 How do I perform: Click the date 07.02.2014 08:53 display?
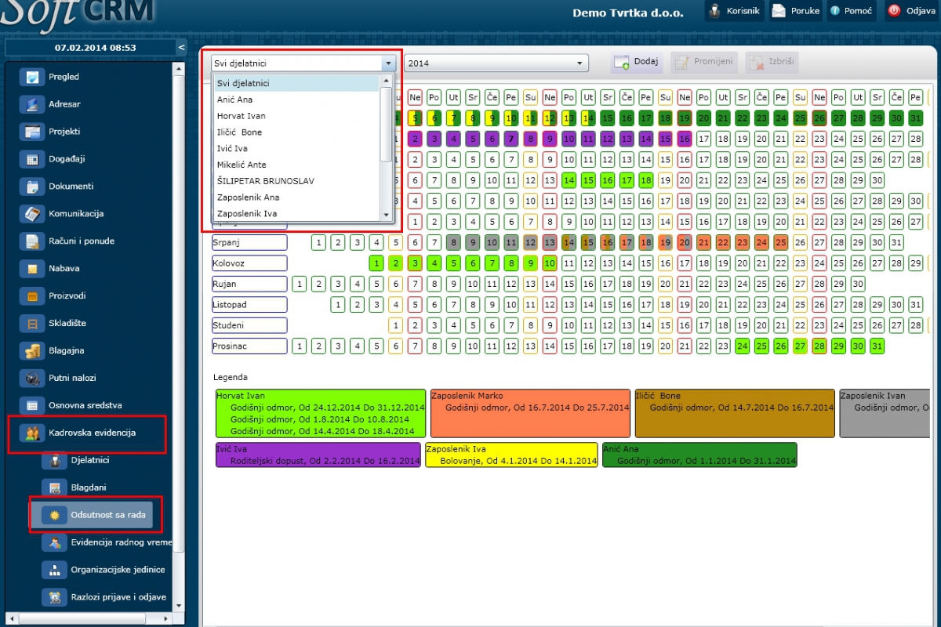96,48
